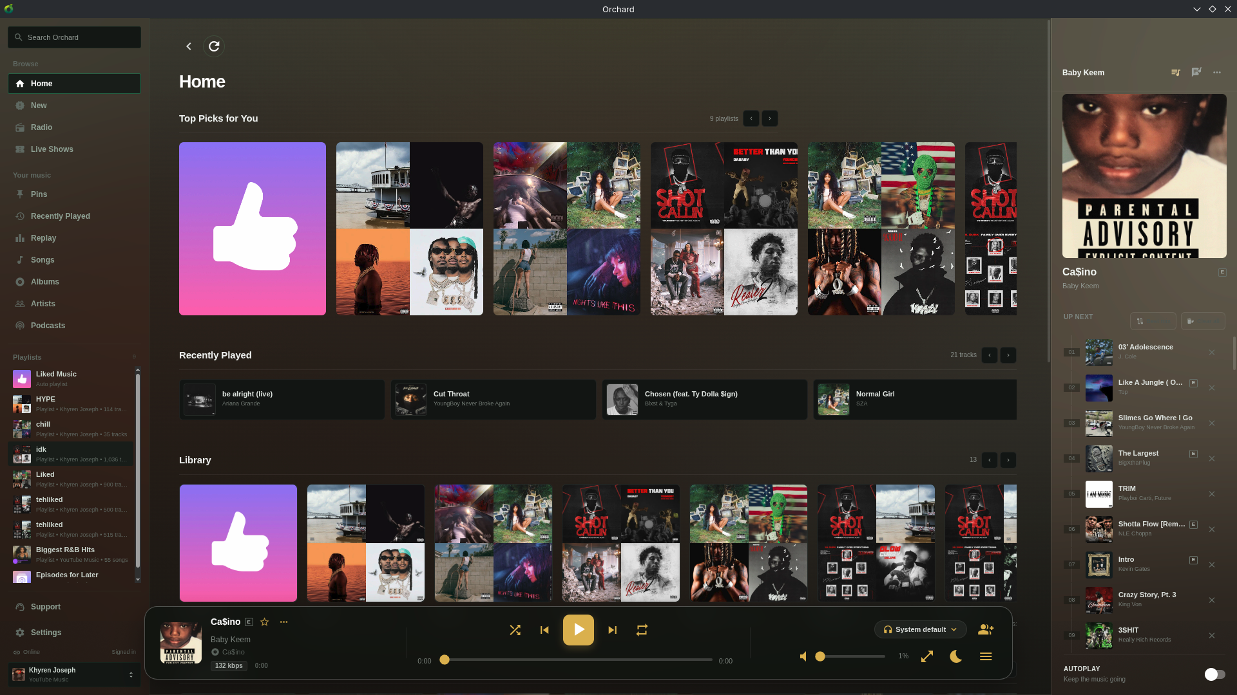Show lyrics icon in right panel header

(x=1196, y=72)
